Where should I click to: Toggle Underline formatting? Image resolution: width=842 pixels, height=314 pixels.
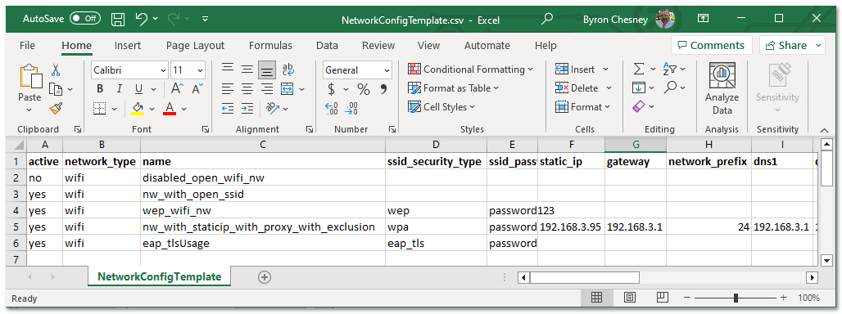coord(138,89)
